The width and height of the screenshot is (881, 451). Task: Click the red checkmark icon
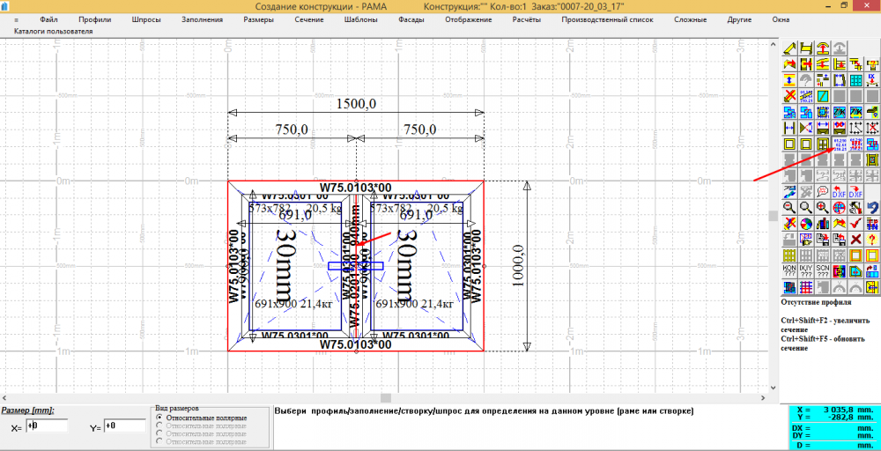pyautogui.click(x=855, y=224)
